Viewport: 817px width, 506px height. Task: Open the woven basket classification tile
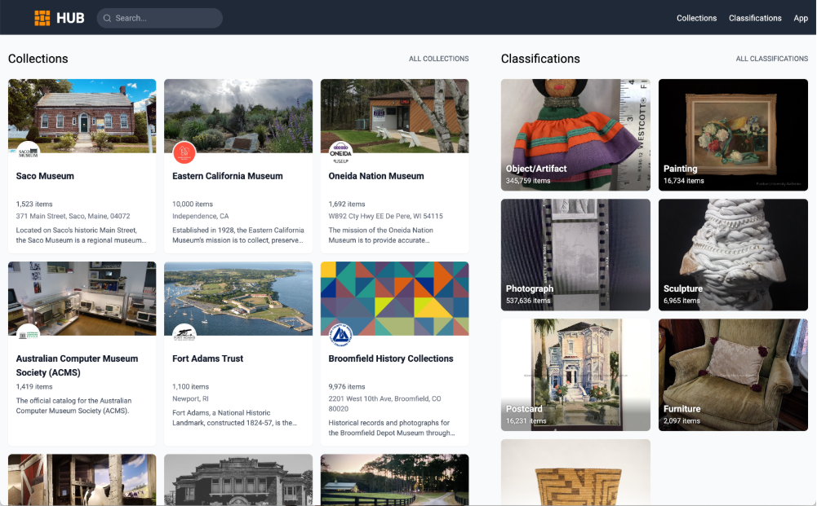click(x=575, y=473)
